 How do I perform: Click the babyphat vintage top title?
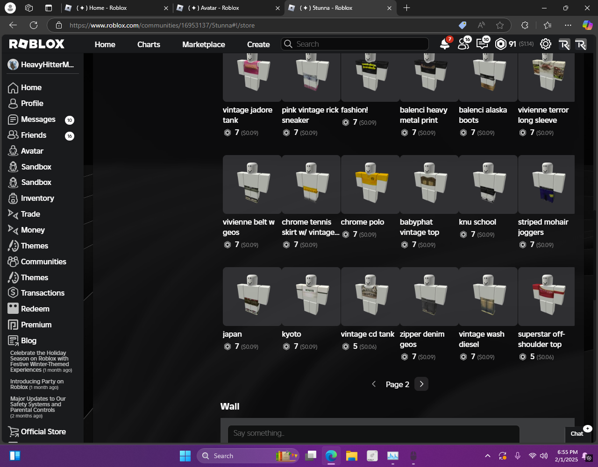[420, 227]
